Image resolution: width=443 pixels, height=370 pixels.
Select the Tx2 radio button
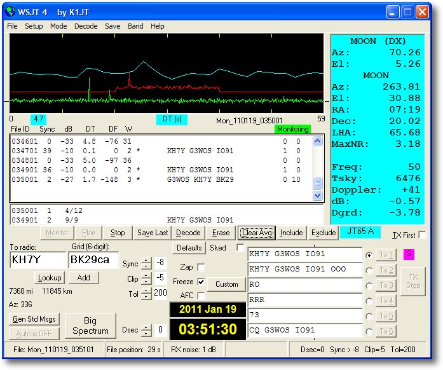[369, 270]
